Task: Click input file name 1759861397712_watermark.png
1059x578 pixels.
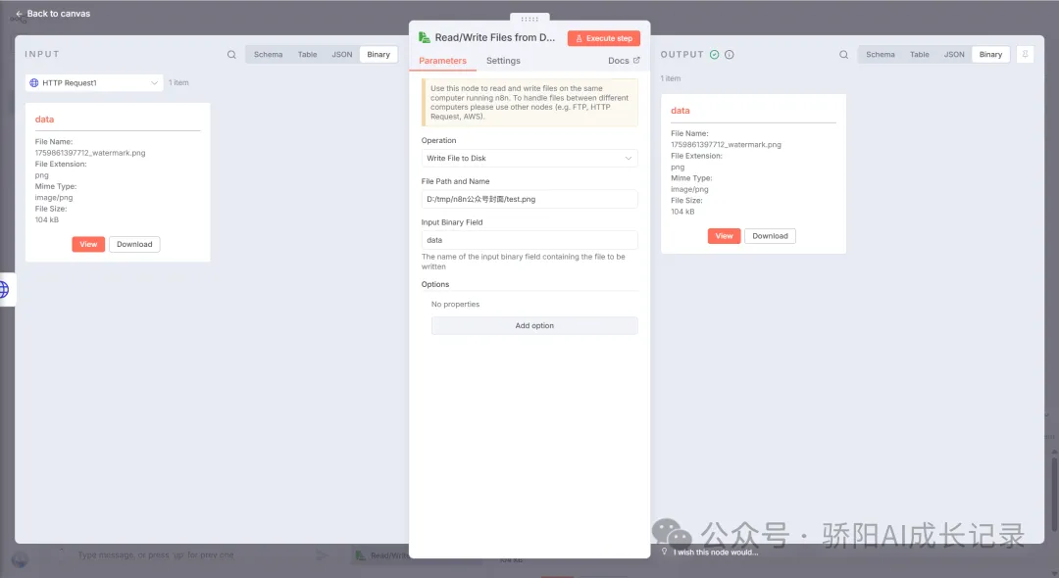Action: (x=90, y=153)
